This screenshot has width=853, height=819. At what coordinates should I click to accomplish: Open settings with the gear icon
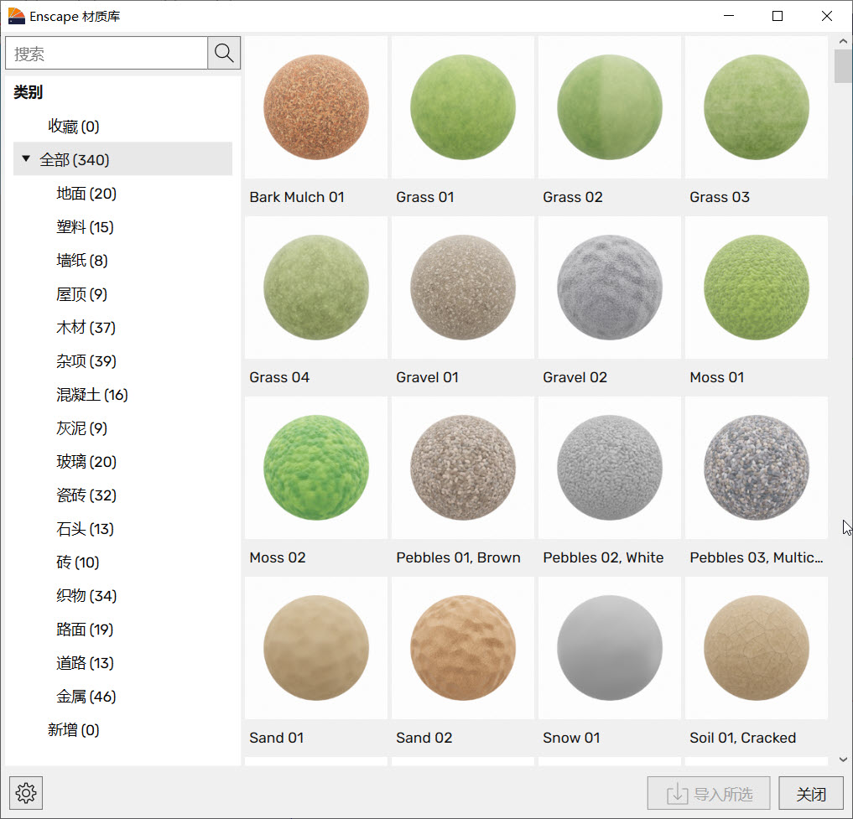tap(25, 793)
